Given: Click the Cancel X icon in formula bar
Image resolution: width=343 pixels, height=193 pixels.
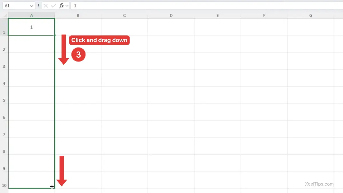Looking at the screenshot, I should pyautogui.click(x=46, y=6).
